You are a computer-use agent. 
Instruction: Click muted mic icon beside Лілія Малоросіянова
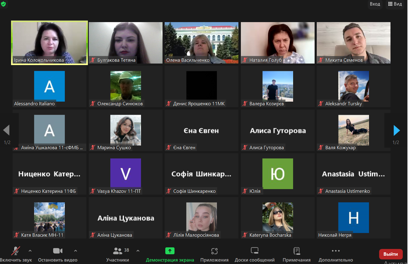click(169, 235)
